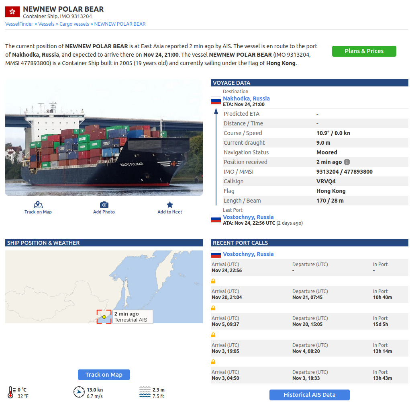Viewport: 410px width, 404px height.
Task: Click the Track on Map pin icon under photo
Action: pyautogui.click(x=38, y=205)
